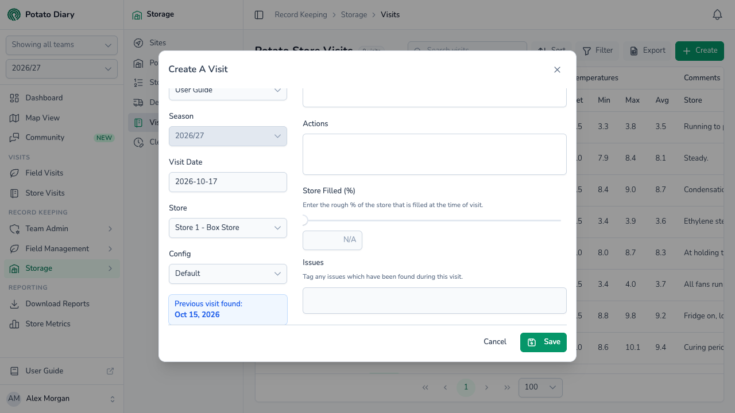Open Download Reports
The height and width of the screenshot is (413, 735).
coord(62,304)
